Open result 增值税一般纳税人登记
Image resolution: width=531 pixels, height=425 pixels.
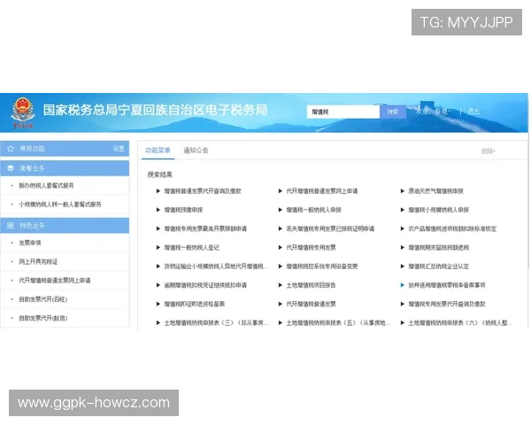click(192, 247)
